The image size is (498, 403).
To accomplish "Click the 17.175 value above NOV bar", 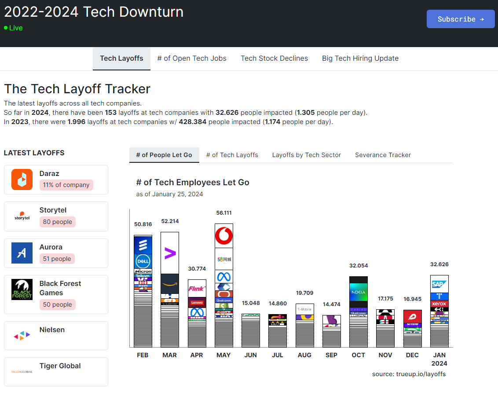I will [385, 299].
